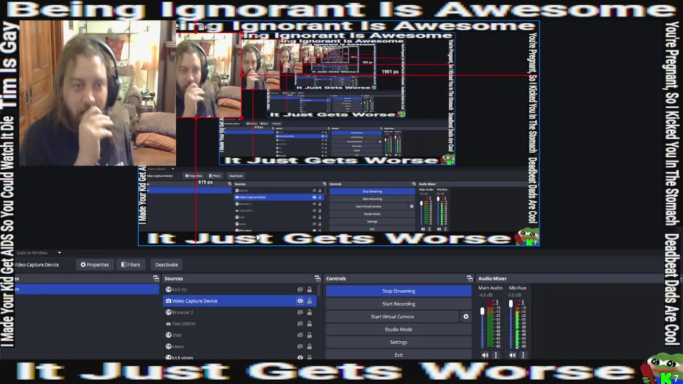683x384 pixels.
Task: Toggle lock on Text (GDI+) source
Action: click(x=309, y=324)
